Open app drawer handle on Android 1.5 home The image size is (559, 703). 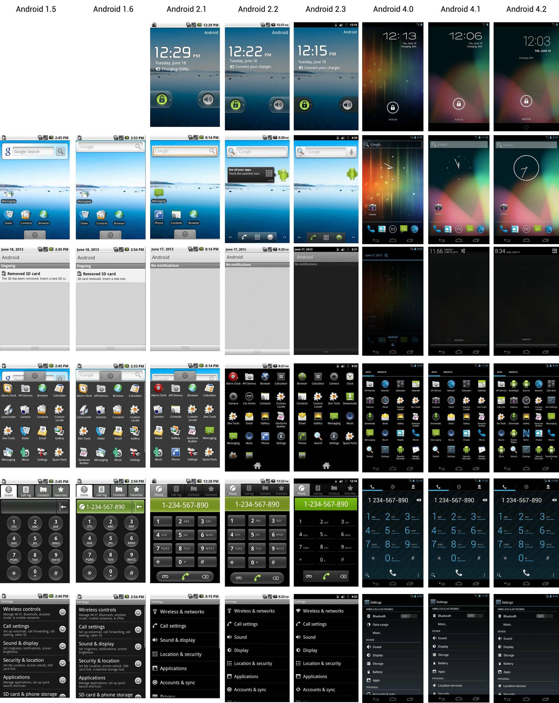coord(35,235)
